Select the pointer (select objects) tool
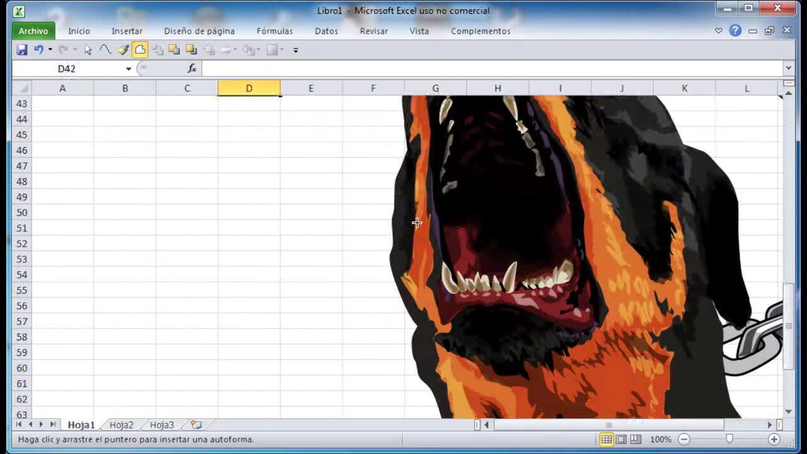807x454 pixels. tap(88, 50)
